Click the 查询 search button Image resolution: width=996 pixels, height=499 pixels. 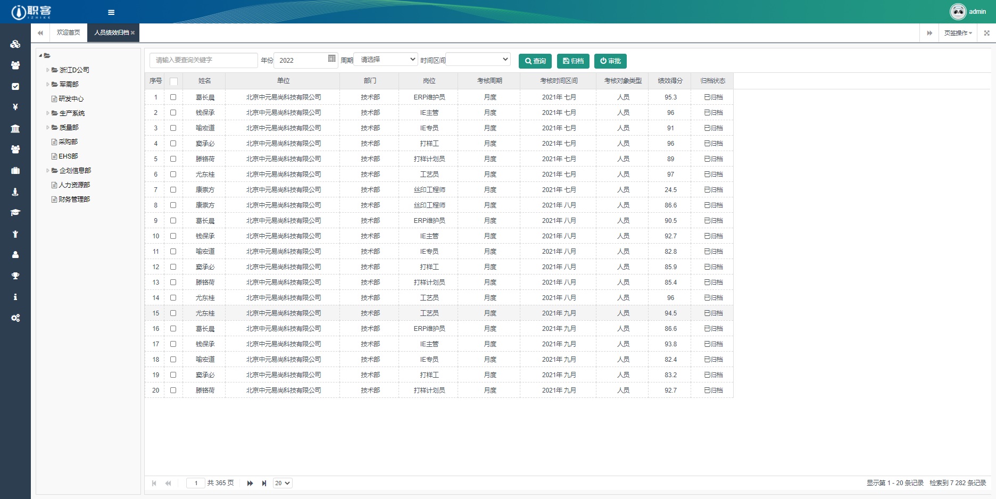[x=535, y=61]
